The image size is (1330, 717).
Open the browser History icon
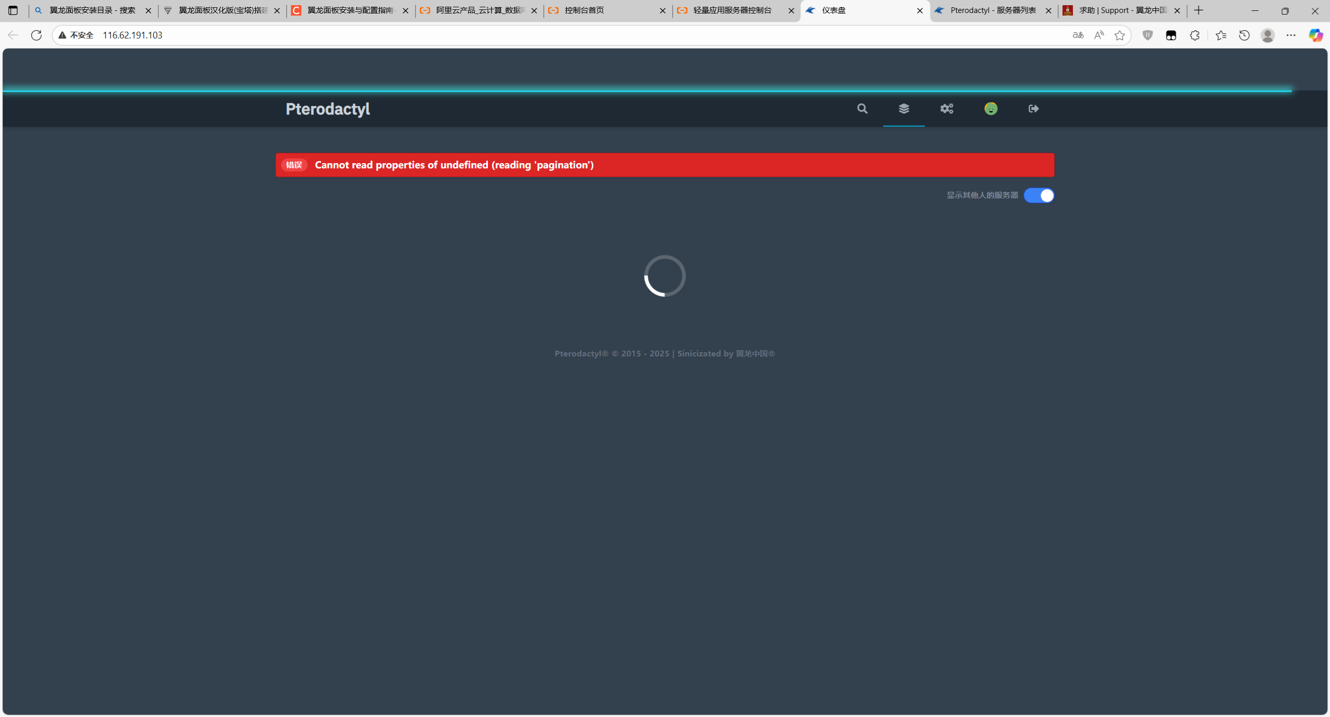coord(1244,35)
